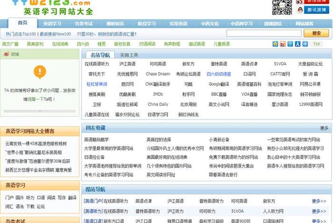Open 更多>> in 英语门户 row

(x=319, y=201)
